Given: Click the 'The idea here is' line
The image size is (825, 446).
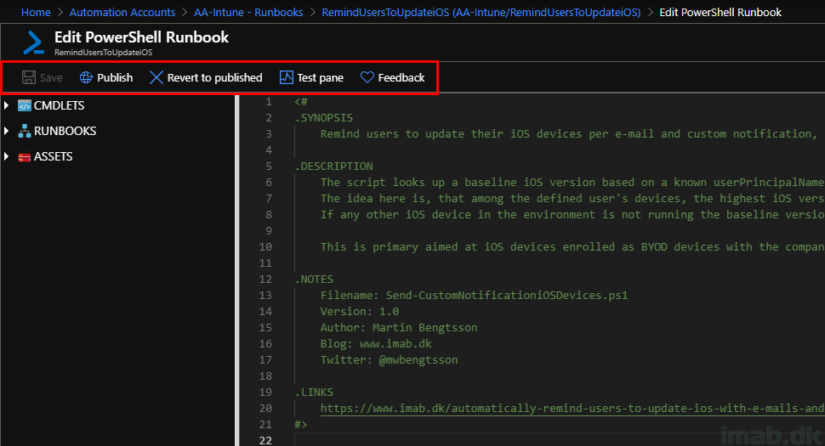Looking at the screenshot, I should [572, 199].
